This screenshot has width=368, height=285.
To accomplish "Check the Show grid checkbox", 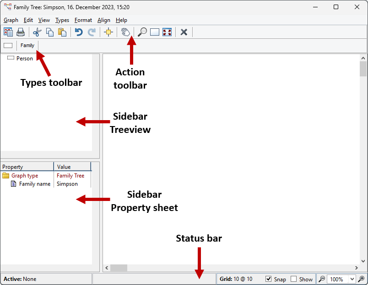I will (293, 279).
